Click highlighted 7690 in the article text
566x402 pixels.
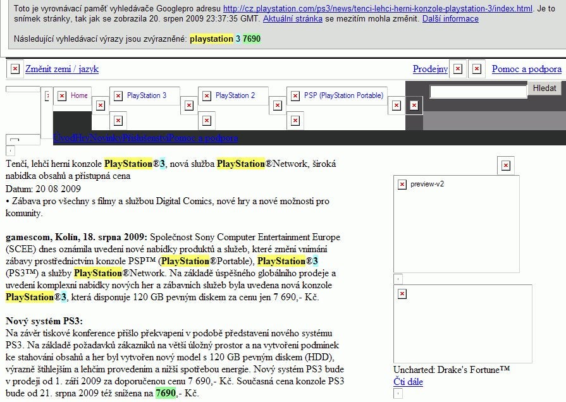[x=165, y=393]
